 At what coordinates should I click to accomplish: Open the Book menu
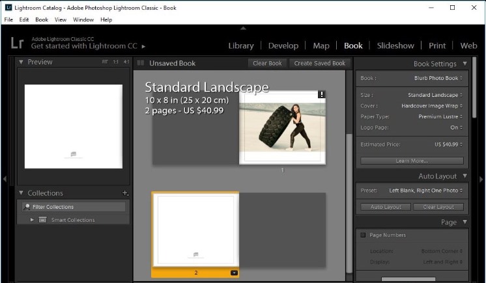[x=42, y=20]
